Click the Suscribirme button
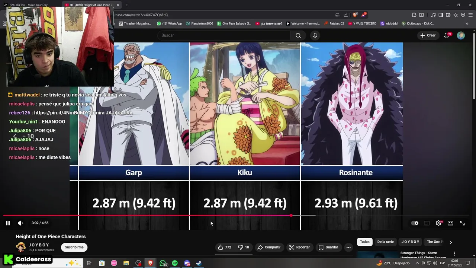The width and height of the screenshot is (476, 268). coord(74,247)
